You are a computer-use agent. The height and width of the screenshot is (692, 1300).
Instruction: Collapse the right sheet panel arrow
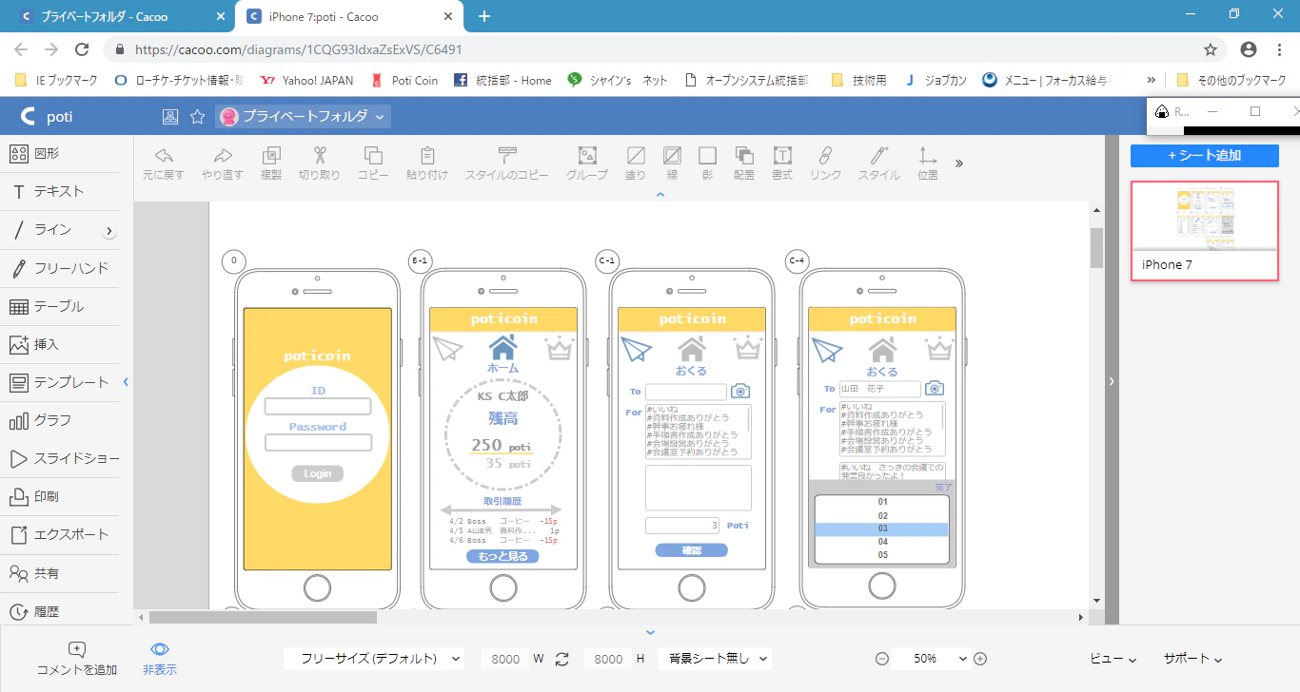1111,381
